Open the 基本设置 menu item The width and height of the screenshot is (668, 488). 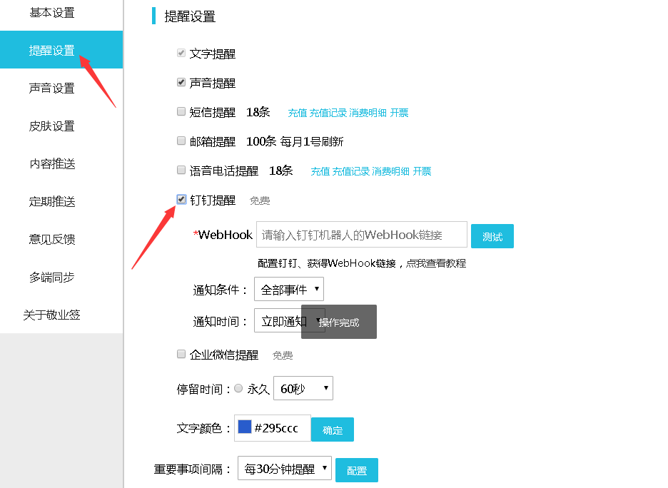click(52, 13)
